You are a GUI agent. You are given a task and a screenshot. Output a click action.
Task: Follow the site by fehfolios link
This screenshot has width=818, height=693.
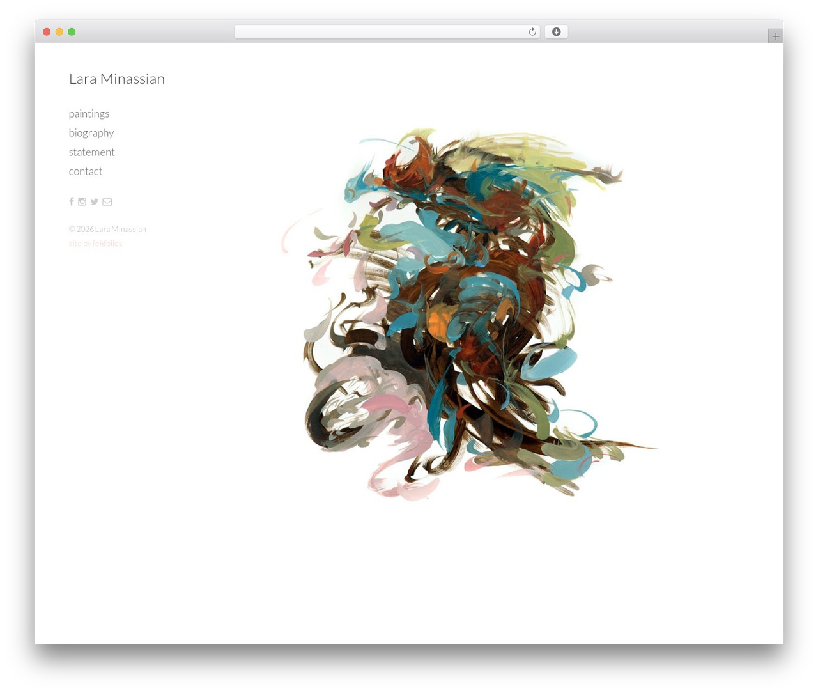pos(95,244)
